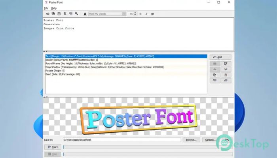The image size is (277, 158).
Task: Click the Add effect button
Action: point(220,57)
